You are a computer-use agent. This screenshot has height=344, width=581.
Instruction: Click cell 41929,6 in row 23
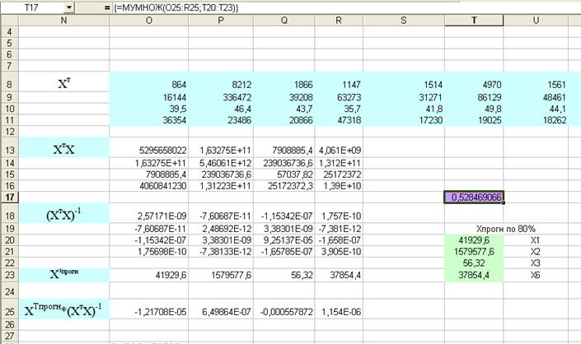149,275
